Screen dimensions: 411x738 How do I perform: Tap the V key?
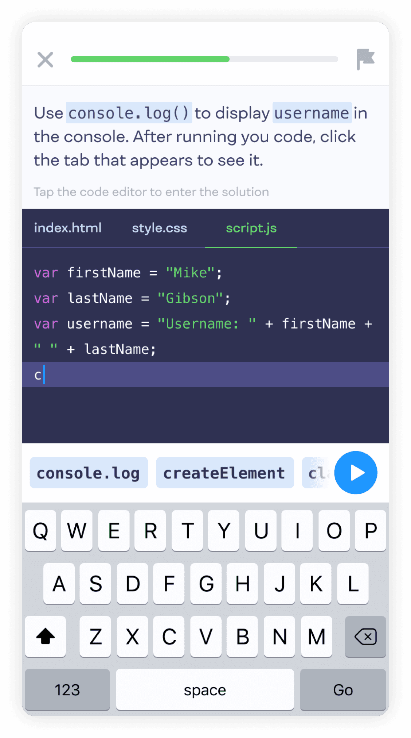point(206,636)
